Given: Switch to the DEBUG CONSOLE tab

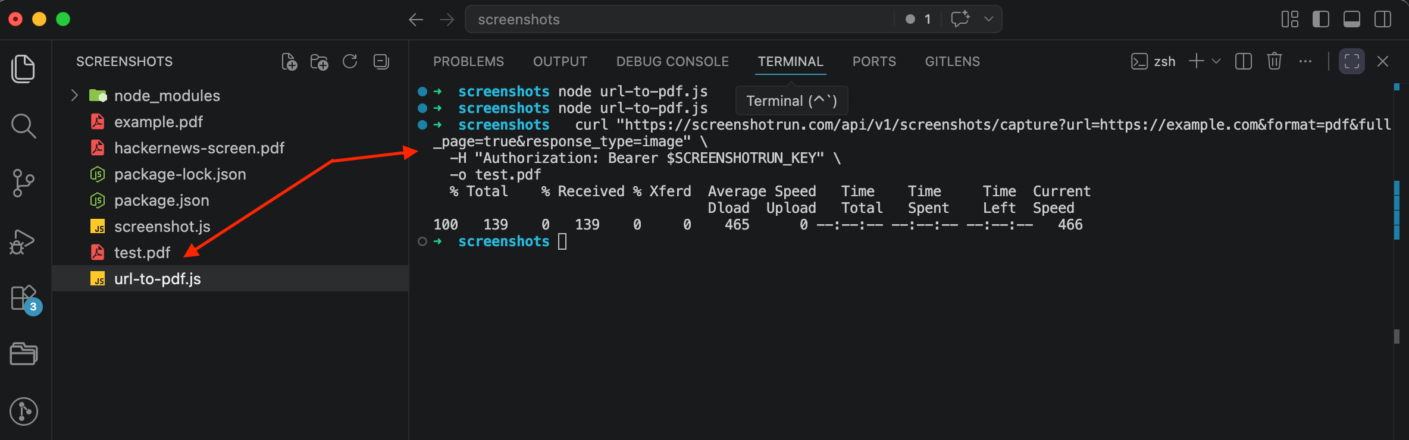Looking at the screenshot, I should 672,61.
